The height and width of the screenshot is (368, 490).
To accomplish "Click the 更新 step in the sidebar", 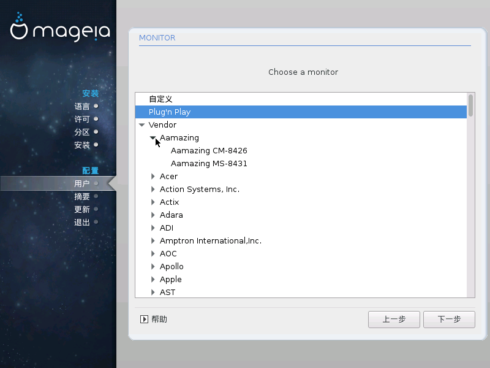I will 86,209.
